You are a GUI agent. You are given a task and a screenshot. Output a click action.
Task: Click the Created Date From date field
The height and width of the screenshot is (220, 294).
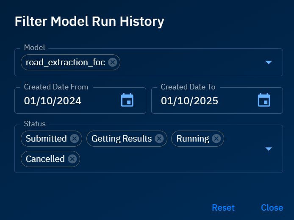68,101
